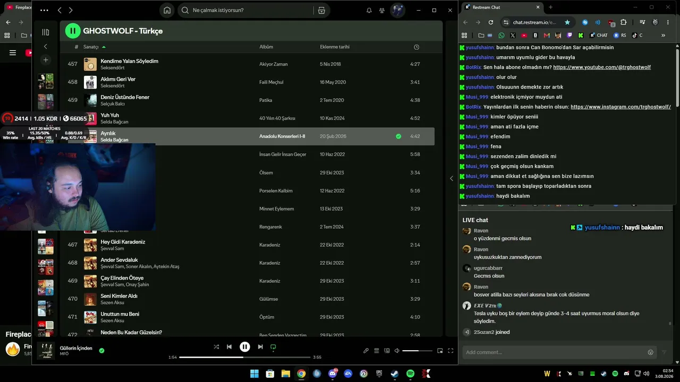Open Spotify friend activity
Image resolution: width=680 pixels, height=382 pixels.
coord(382,10)
